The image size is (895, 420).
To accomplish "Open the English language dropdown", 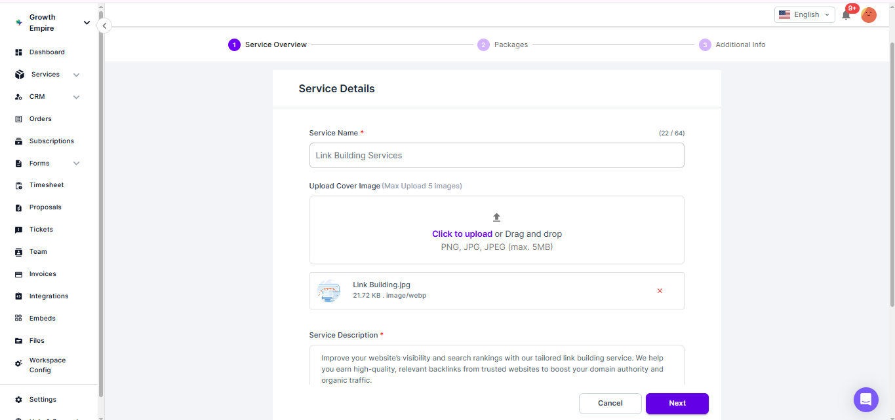I will click(x=804, y=14).
